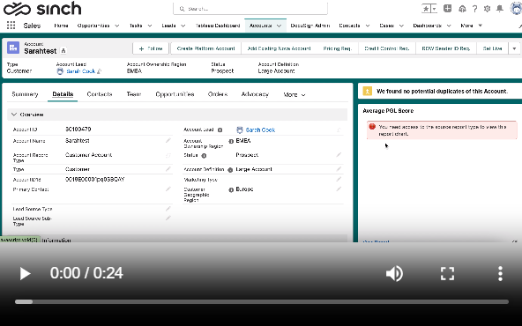Viewport: 522px width, 326px height.
Task: Click the Follow button
Action: pos(151,48)
